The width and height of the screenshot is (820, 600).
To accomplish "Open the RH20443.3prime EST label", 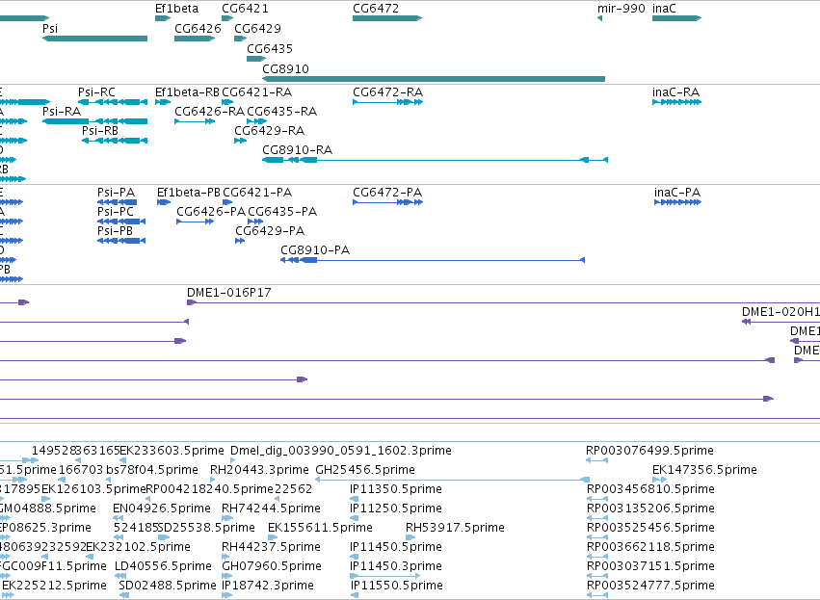I will 259,470.
